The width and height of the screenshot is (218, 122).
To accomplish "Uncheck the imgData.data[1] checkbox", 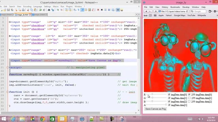I will click(x=169, y=98).
